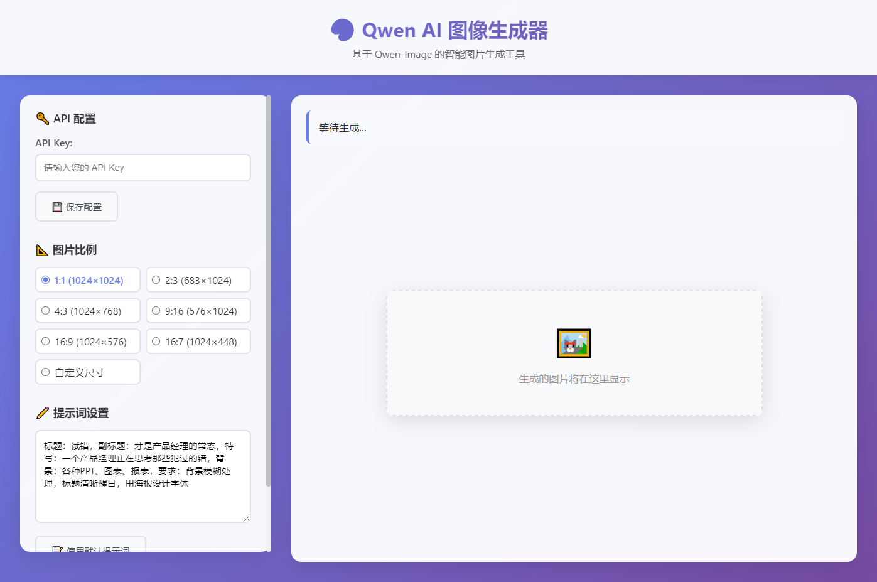The width and height of the screenshot is (877, 582).
Task: Select the 16:7 (1024×448) ratio
Action: click(198, 342)
